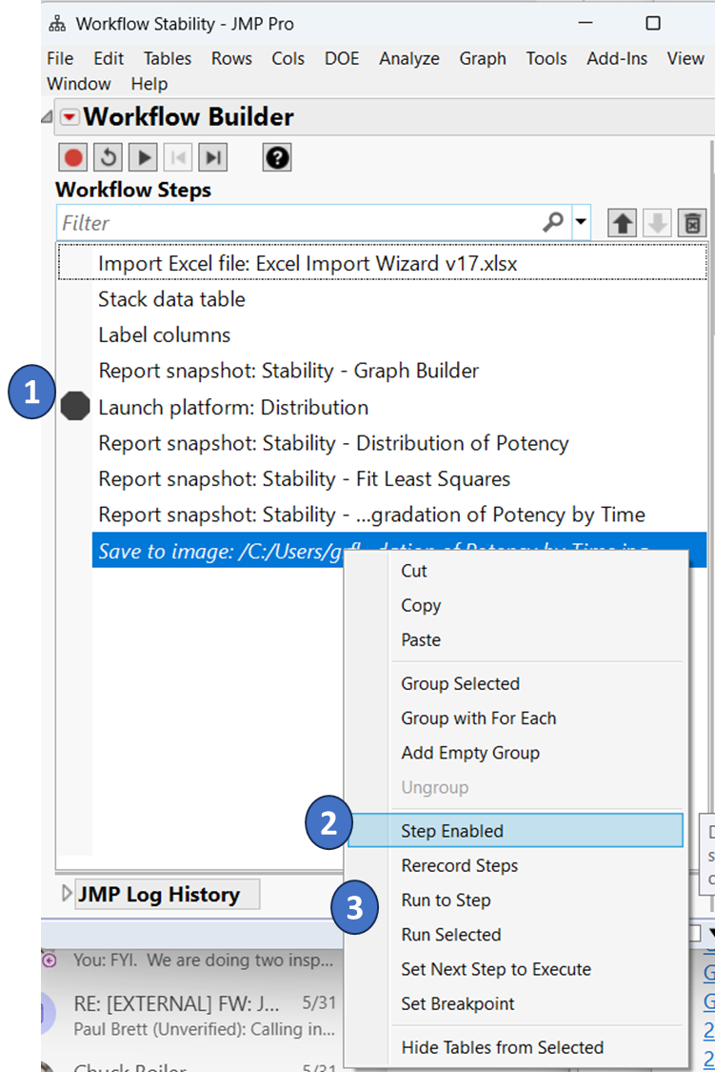This screenshot has height=1072, width=715.
Task: Select Report snapshot: Stability - Fit Least Squares
Action: coord(304,478)
